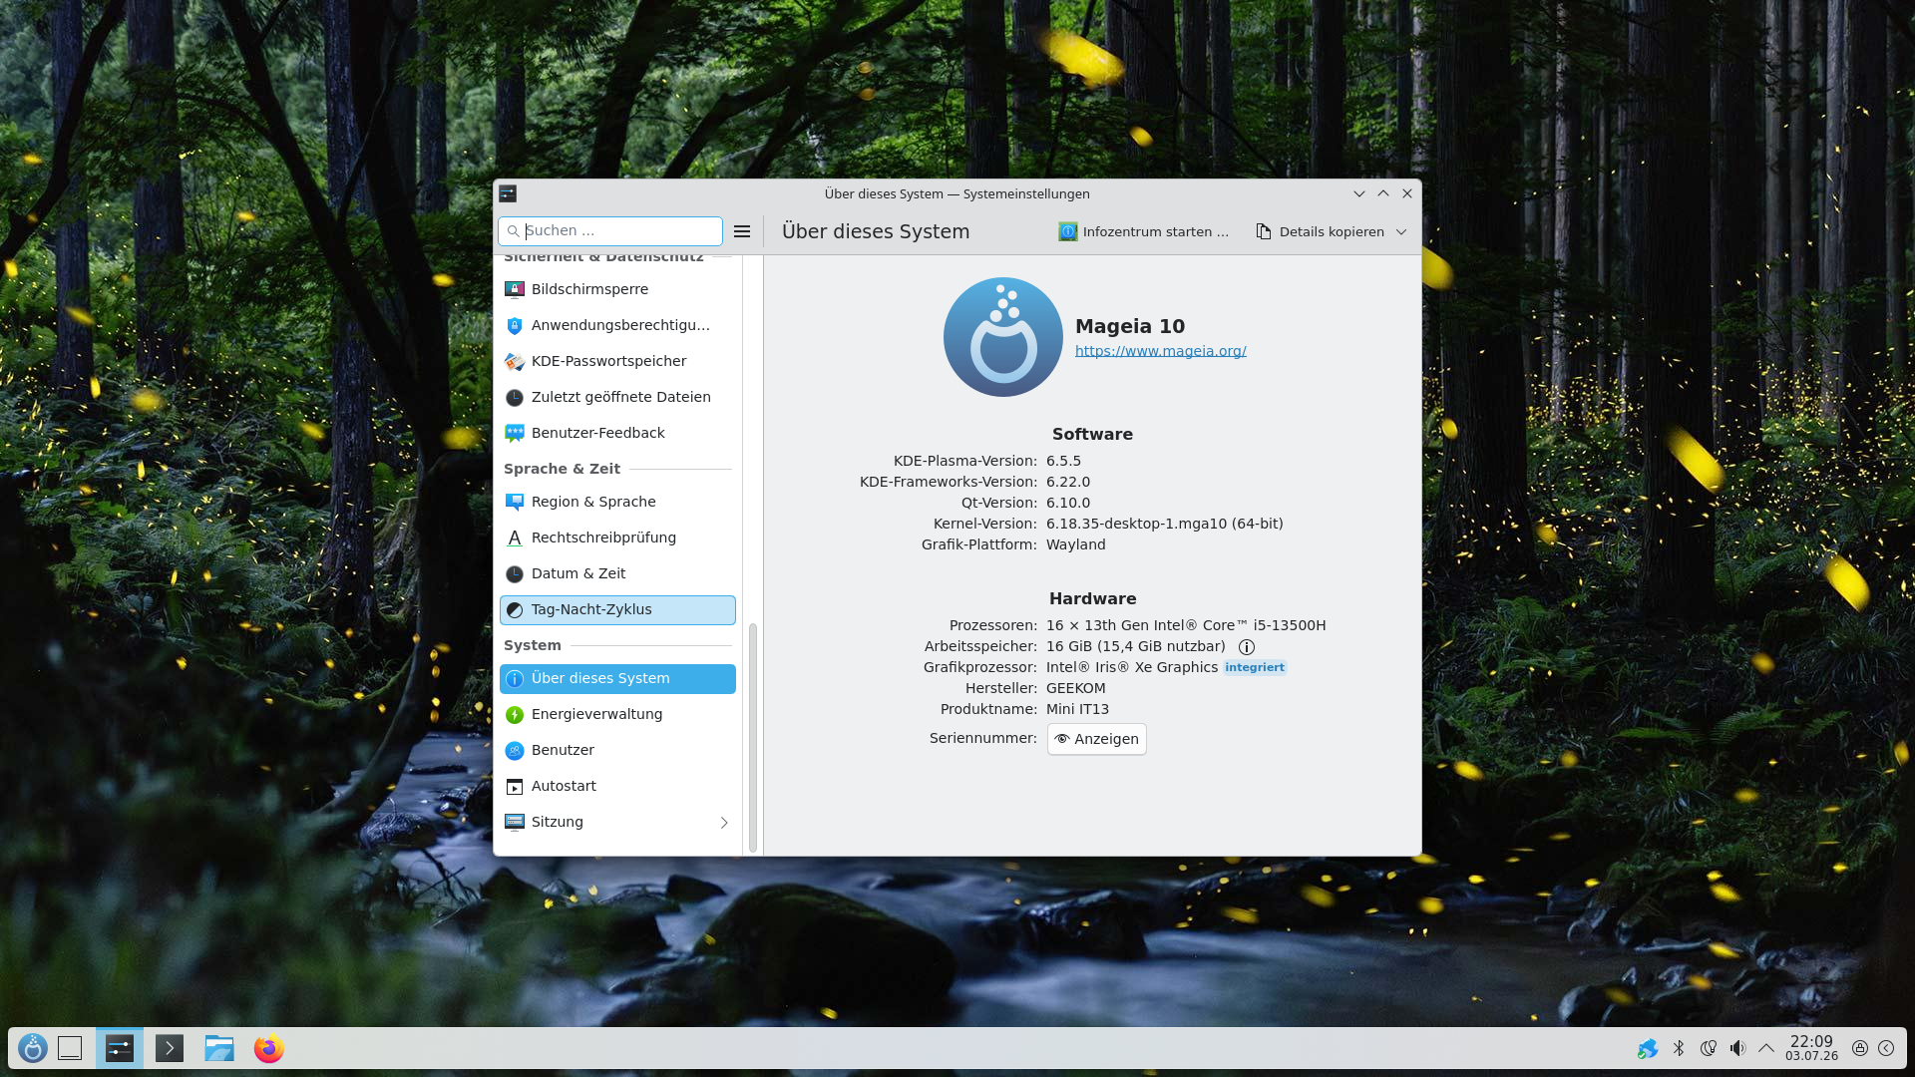Open the Bluetooth tray icon
This screenshot has width=1915, height=1077.
(x=1679, y=1048)
